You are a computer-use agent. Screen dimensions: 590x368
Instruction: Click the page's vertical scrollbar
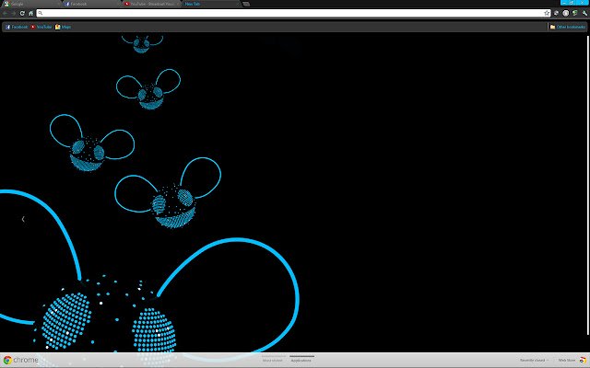588,185
